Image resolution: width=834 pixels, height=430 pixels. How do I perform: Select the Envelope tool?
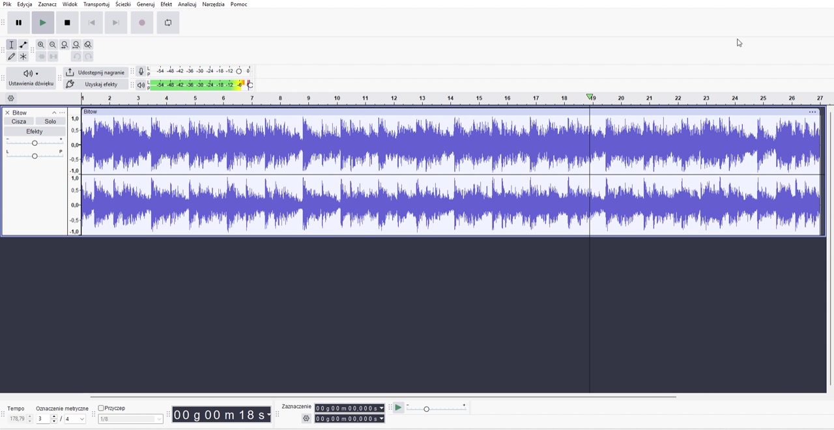coord(23,45)
